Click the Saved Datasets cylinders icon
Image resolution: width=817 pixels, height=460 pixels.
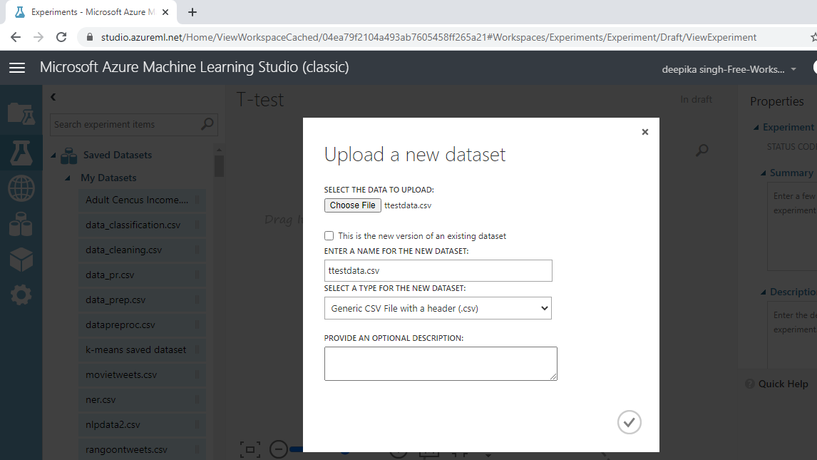[x=68, y=155]
